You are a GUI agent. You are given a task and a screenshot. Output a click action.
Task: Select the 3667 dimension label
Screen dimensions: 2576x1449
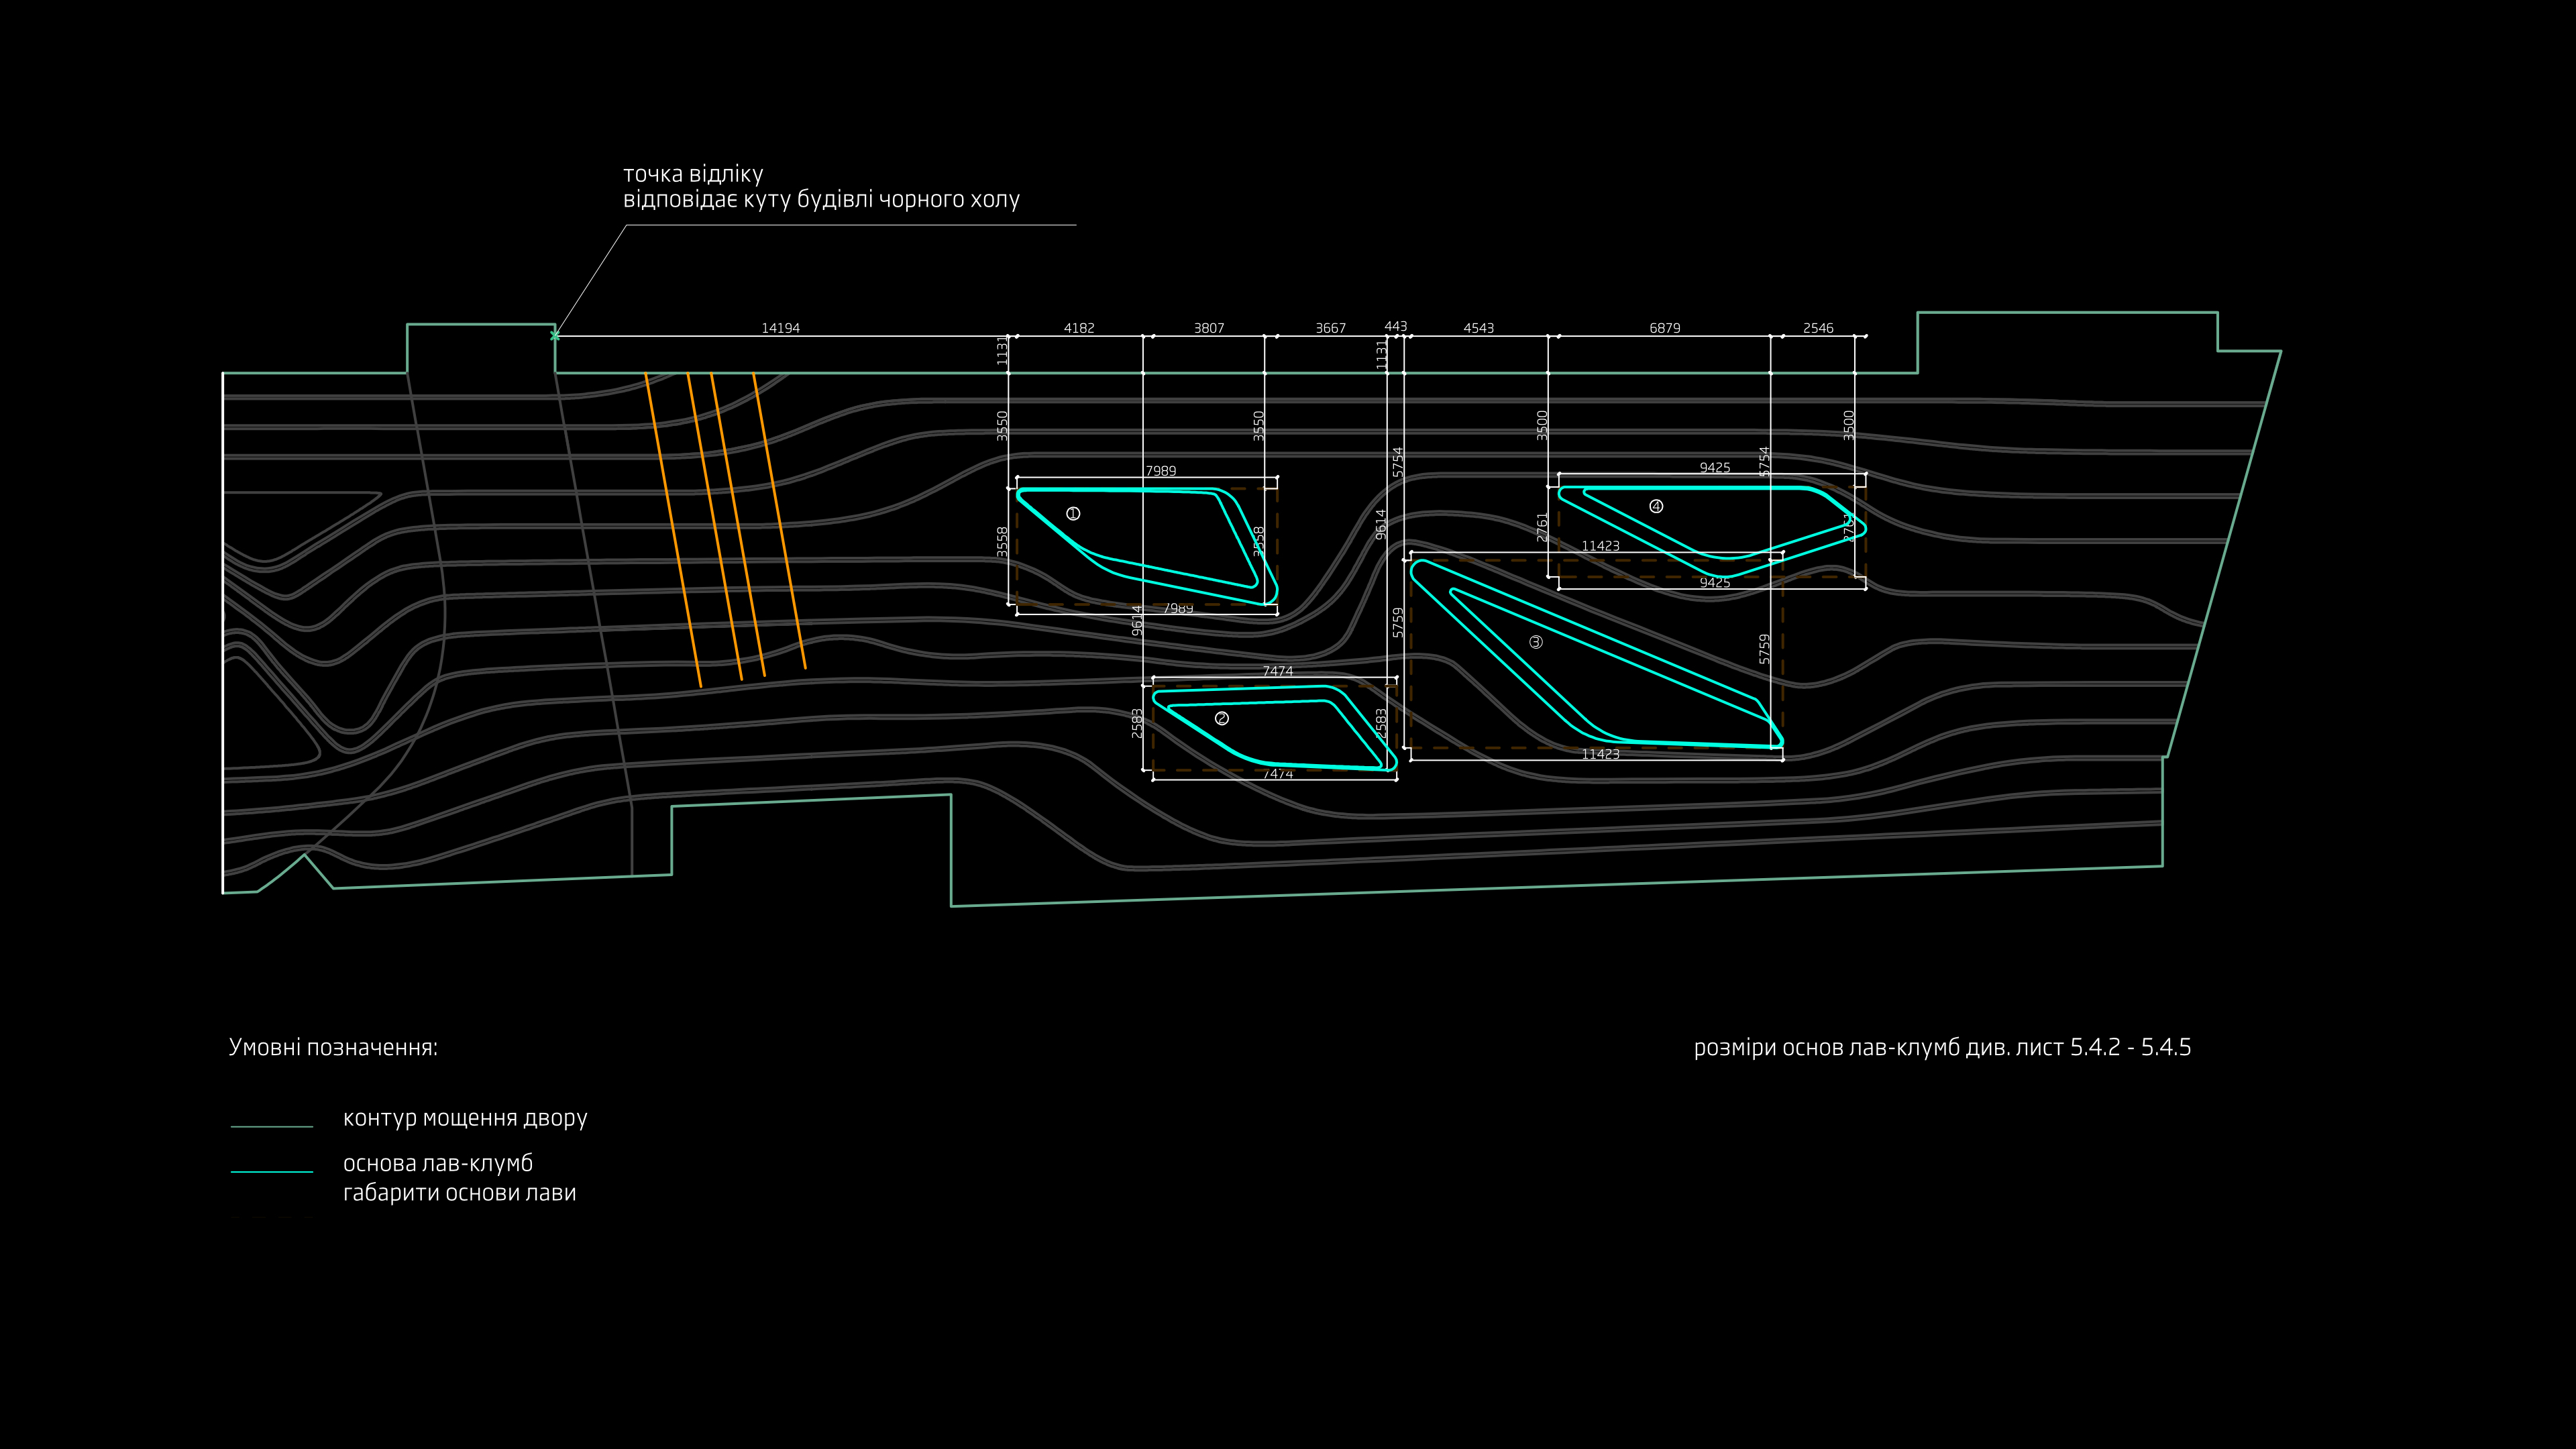click(1330, 328)
